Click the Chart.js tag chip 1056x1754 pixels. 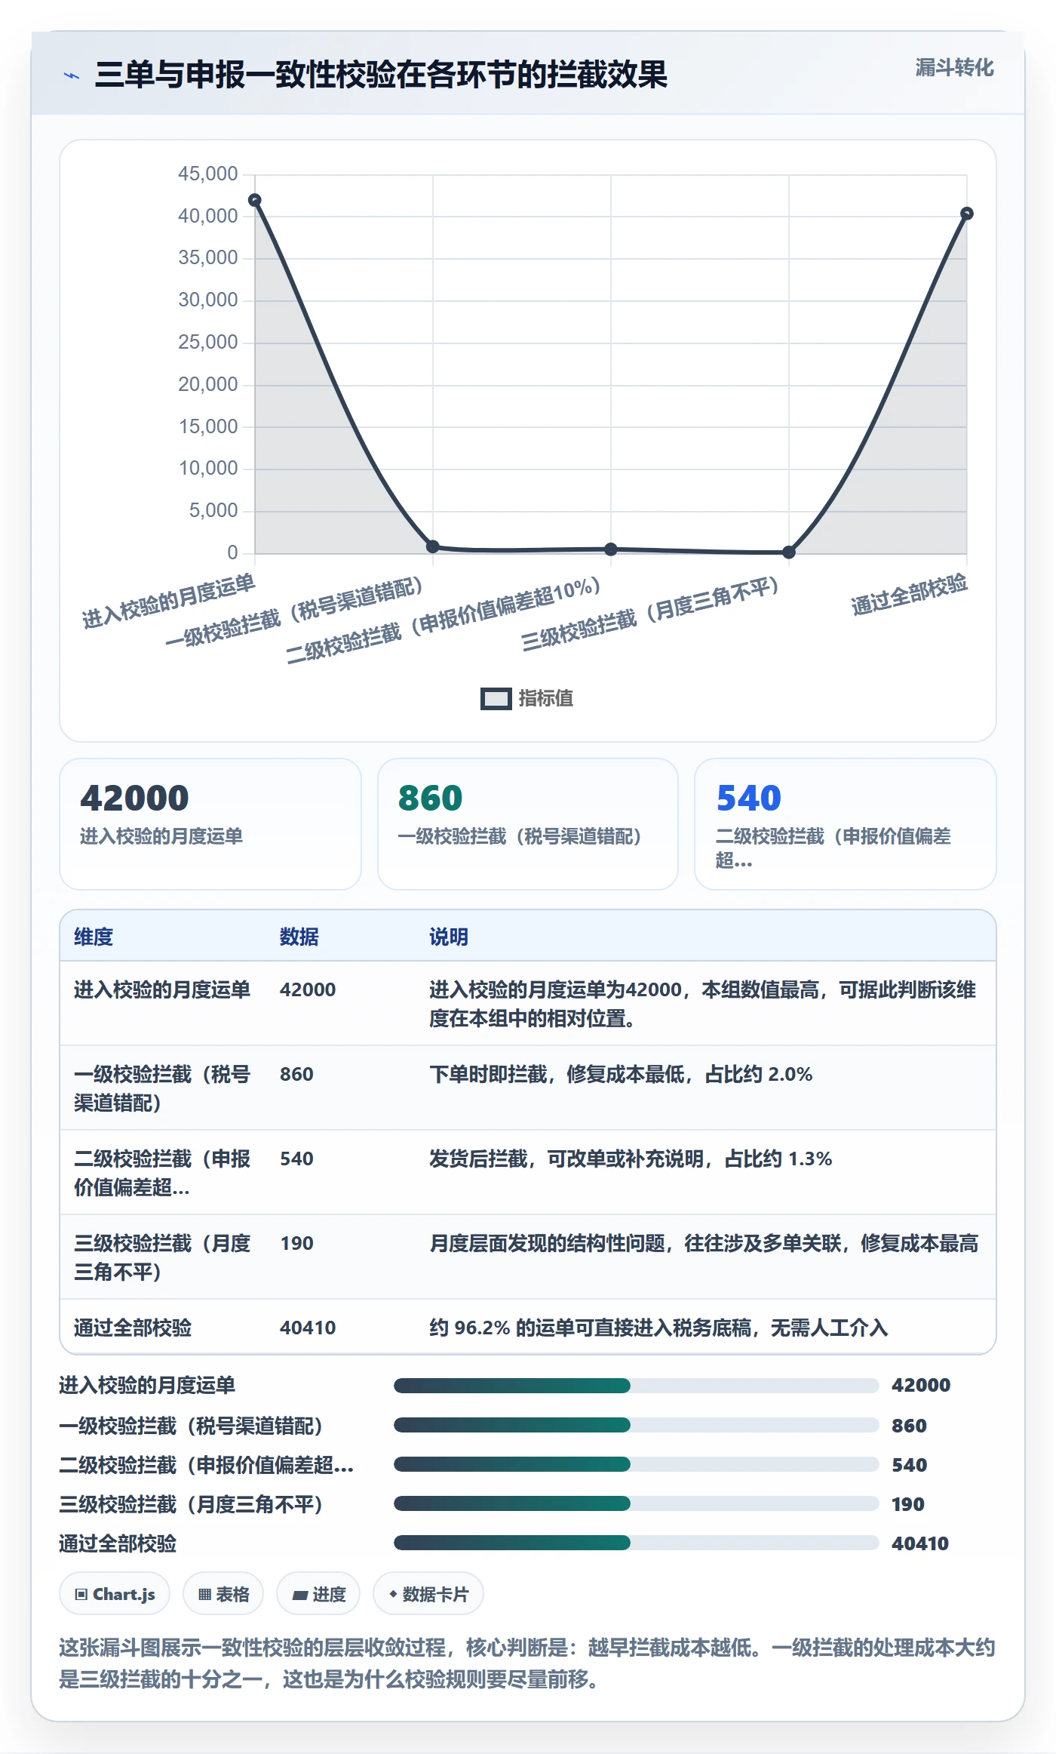tap(115, 1594)
